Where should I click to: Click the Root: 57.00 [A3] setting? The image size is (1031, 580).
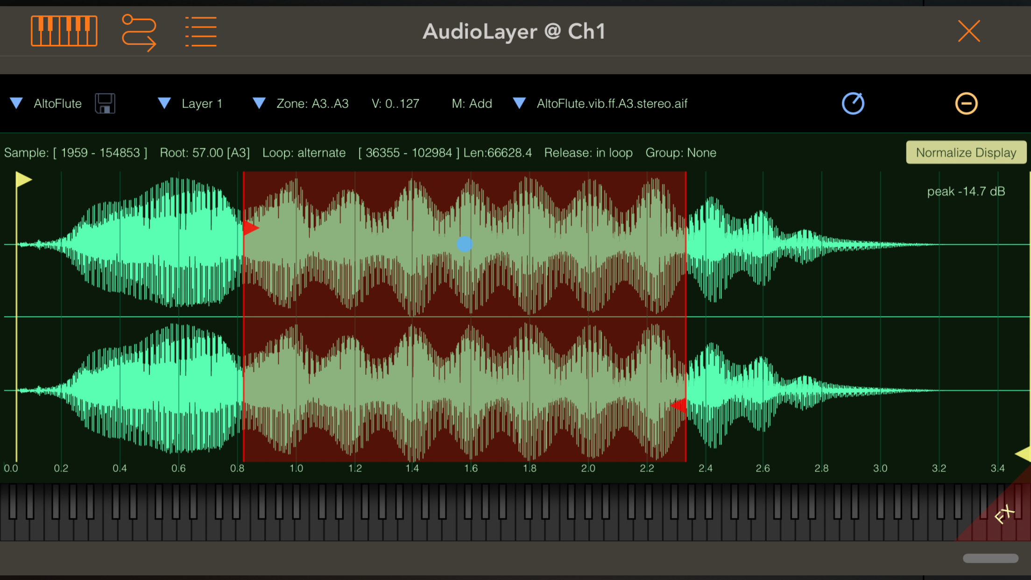[205, 153]
